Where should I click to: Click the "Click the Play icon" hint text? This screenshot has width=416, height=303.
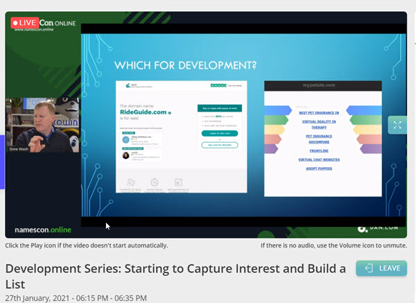pyautogui.click(x=87, y=245)
